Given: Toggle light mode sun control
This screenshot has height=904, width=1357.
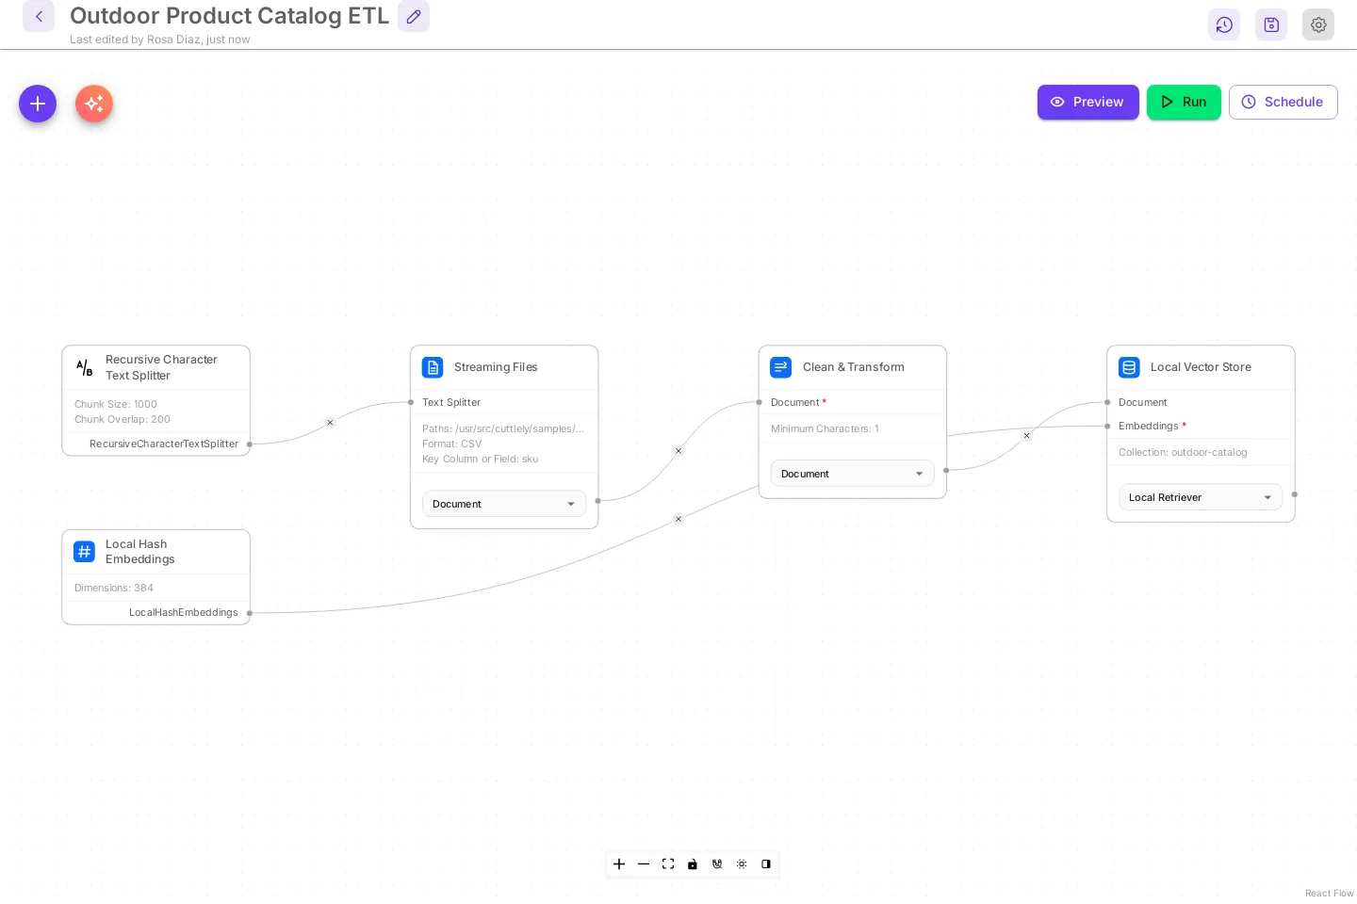Looking at the screenshot, I should (x=742, y=864).
